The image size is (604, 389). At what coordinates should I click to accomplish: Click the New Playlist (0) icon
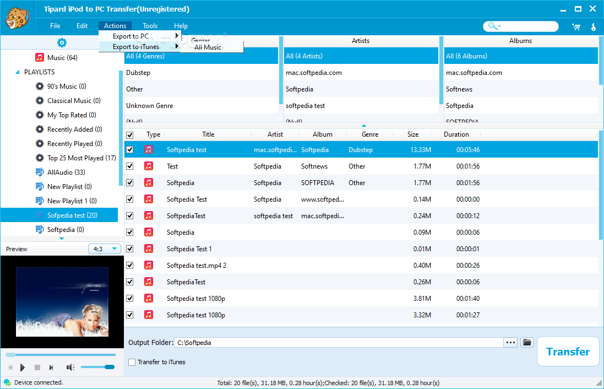coord(39,187)
